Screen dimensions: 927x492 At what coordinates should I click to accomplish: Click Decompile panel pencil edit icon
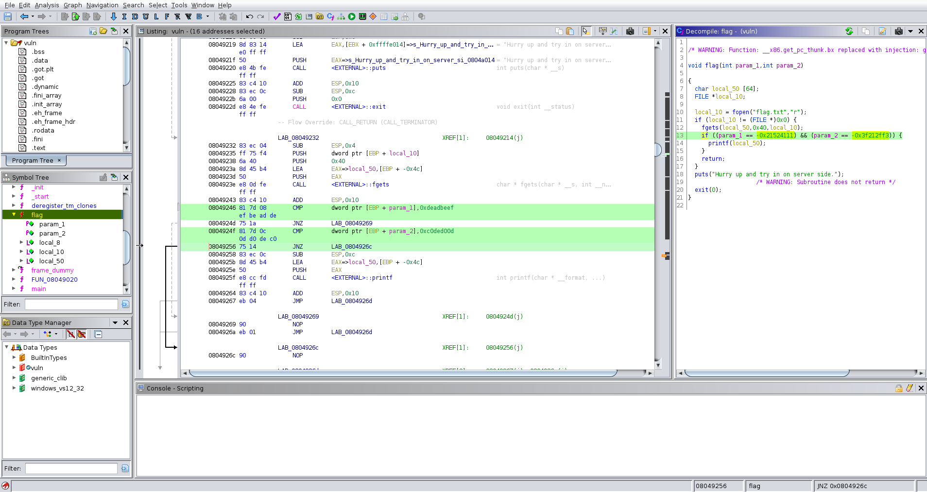[x=882, y=31]
